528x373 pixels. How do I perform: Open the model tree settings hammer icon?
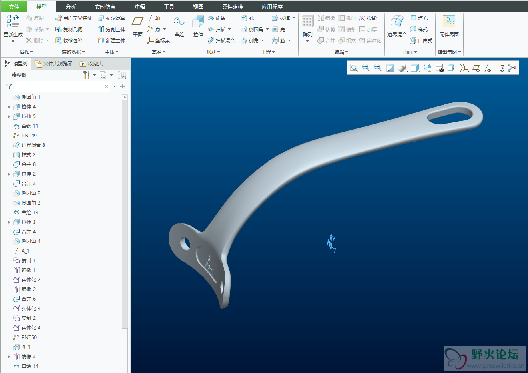tap(86, 75)
